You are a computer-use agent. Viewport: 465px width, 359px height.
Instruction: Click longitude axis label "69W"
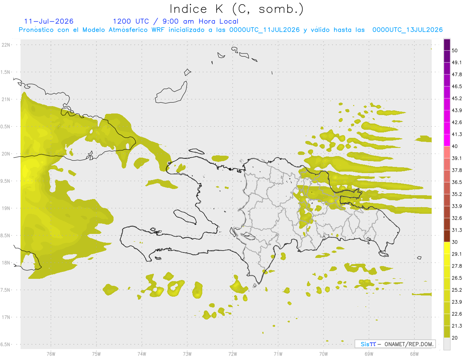[x=369, y=354]
